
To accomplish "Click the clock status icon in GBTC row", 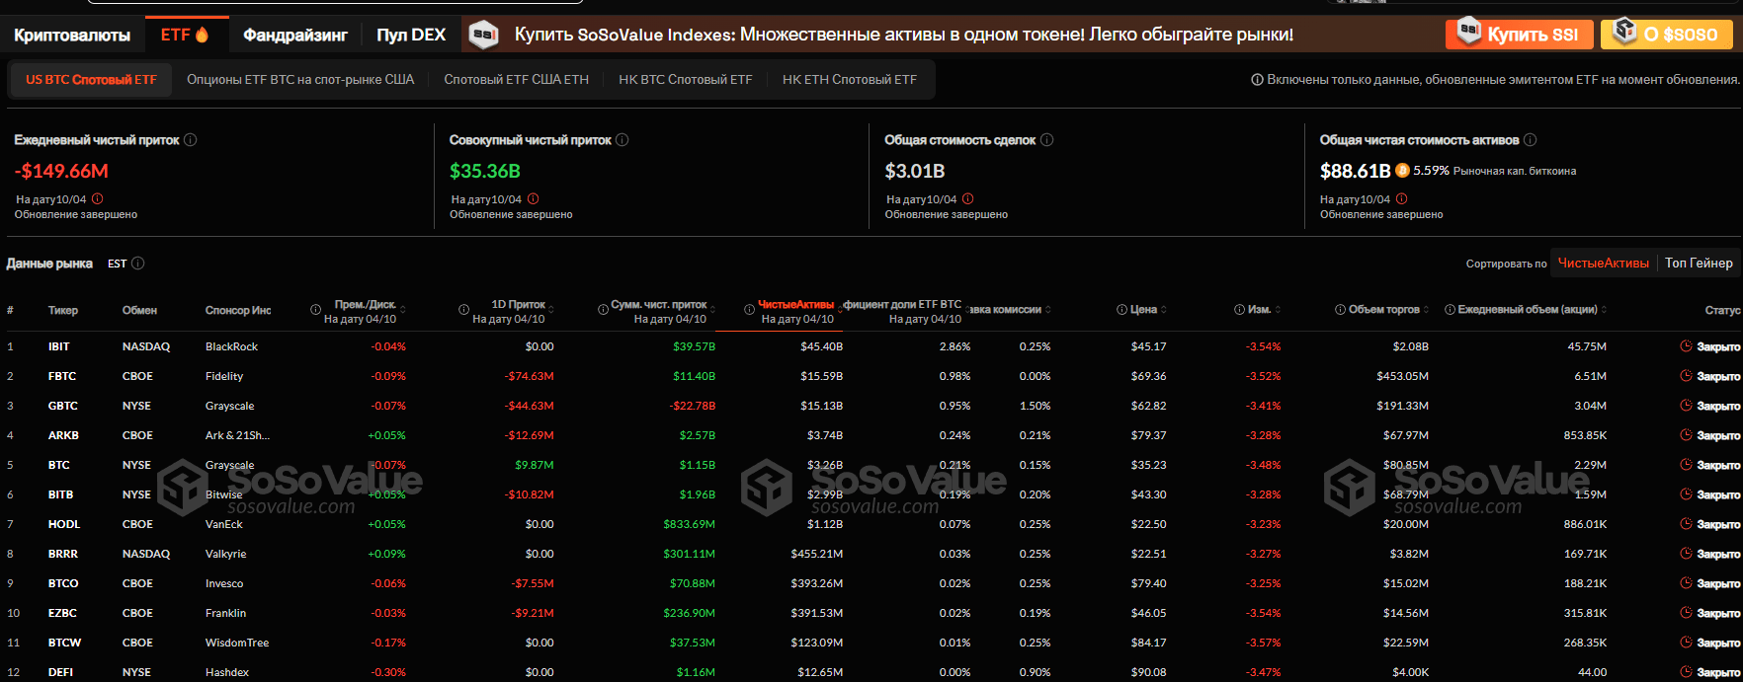I will tap(1686, 406).
